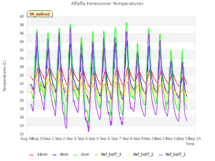The width and height of the screenshot is (215, 161).
Task: Click the y-axis value 30
Action: 21,58
